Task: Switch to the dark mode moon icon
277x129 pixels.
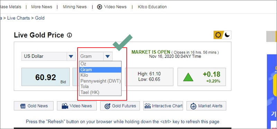Action: pyautogui.click(x=227, y=35)
